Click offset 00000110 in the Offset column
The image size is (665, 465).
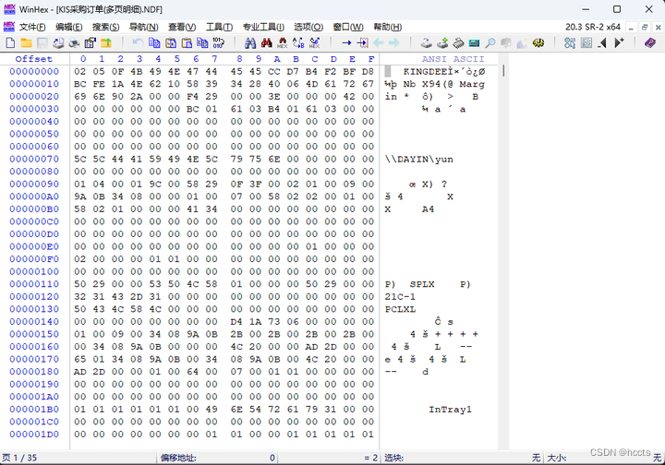point(34,284)
